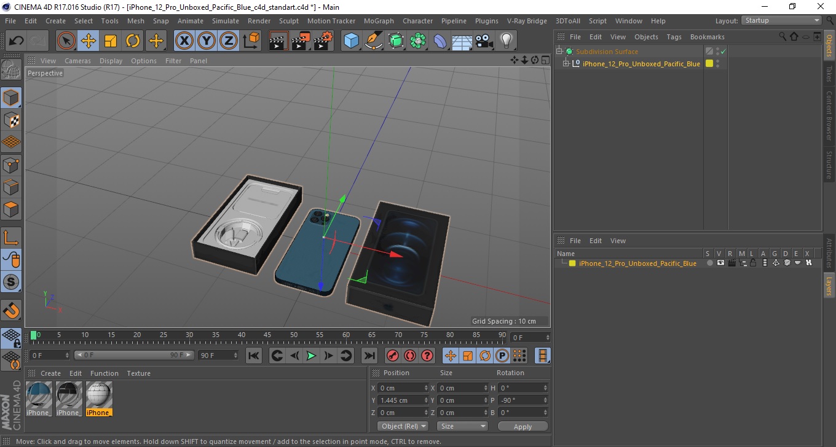Toggle Parameter keyframe recording P icon
Image resolution: width=836 pixels, height=447 pixels.
pyautogui.click(x=502, y=356)
